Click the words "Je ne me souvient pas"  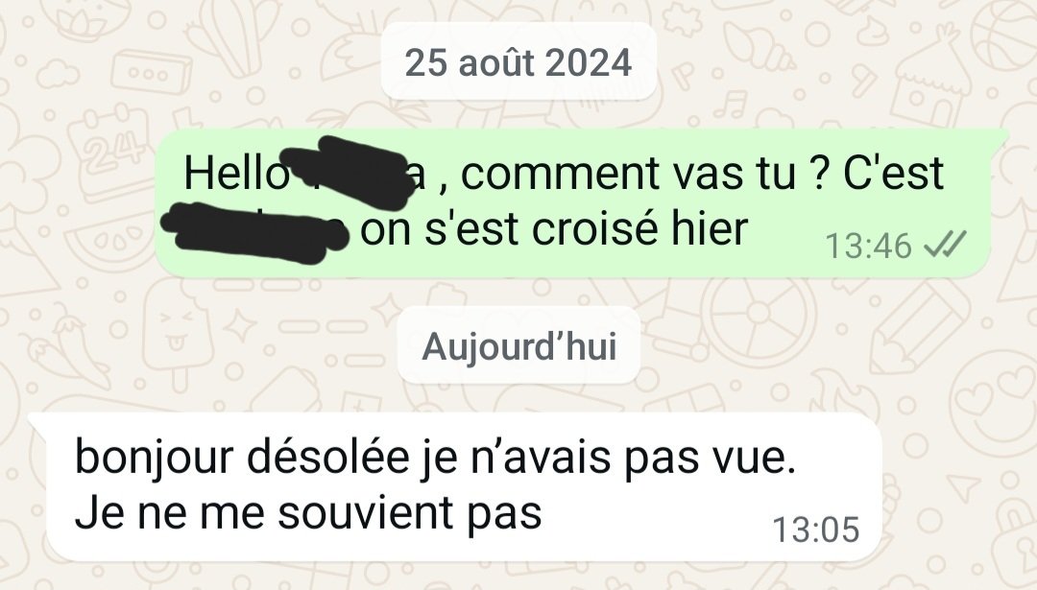(x=308, y=513)
